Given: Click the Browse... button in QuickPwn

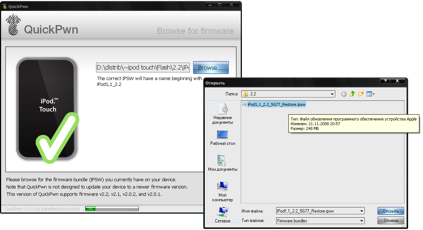Looking at the screenshot, I should click(211, 68).
